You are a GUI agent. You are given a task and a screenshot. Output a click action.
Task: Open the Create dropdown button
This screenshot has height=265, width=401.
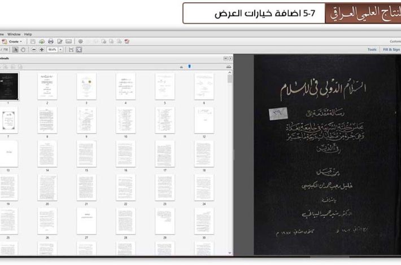(x=12, y=41)
